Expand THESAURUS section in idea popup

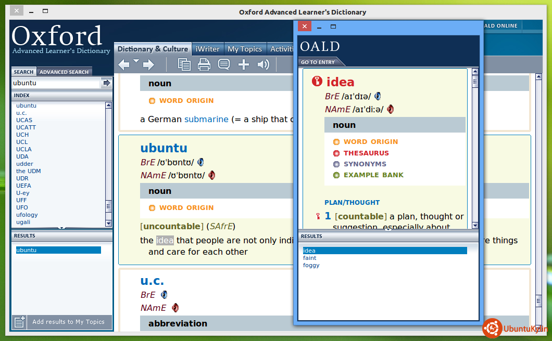point(366,153)
